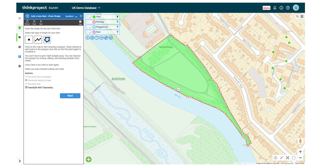Click the zoom-to-extent crossed arrows icon
The height and width of the screenshot is (167, 321).
point(288,158)
